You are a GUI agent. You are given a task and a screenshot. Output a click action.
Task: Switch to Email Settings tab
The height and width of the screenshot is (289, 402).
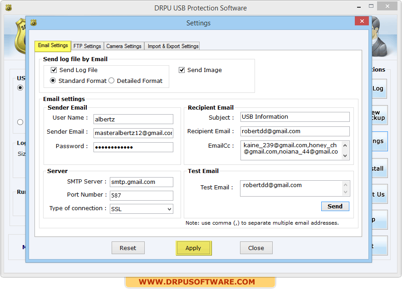click(x=53, y=46)
